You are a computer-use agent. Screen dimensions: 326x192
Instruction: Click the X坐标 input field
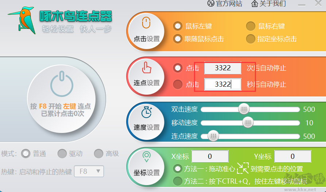pos(210,156)
